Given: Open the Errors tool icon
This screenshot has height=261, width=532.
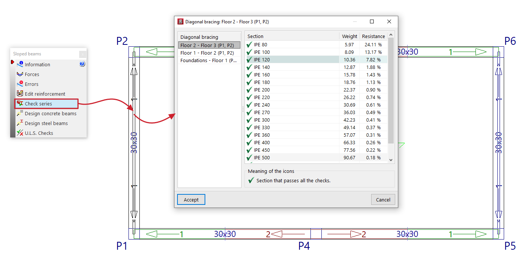Looking at the screenshot, I should click(20, 84).
